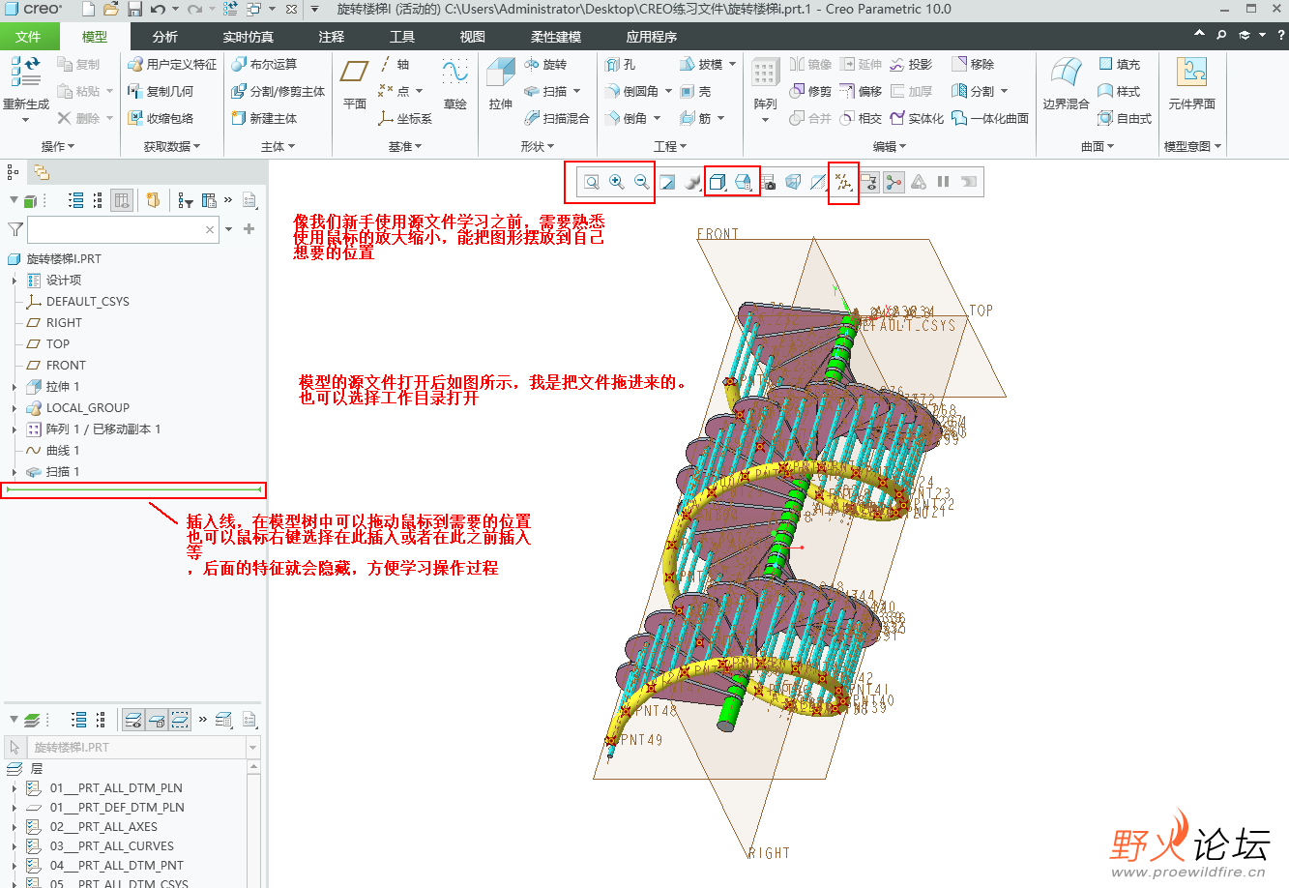The width and height of the screenshot is (1289, 888).
Task: Click the Zoom In magnifier icon
Action: [x=616, y=182]
